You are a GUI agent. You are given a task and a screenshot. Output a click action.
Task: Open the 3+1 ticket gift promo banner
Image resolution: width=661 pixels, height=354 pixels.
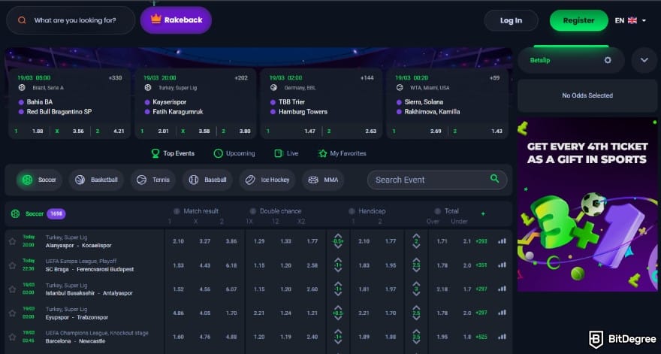click(x=587, y=204)
